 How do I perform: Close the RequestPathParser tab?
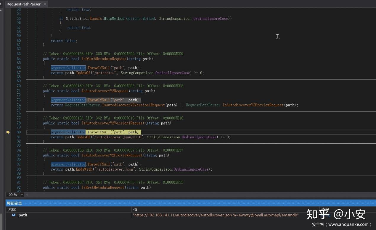tap(45, 4)
